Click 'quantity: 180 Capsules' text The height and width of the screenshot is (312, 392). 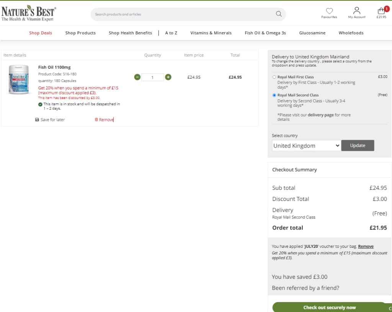57,81
